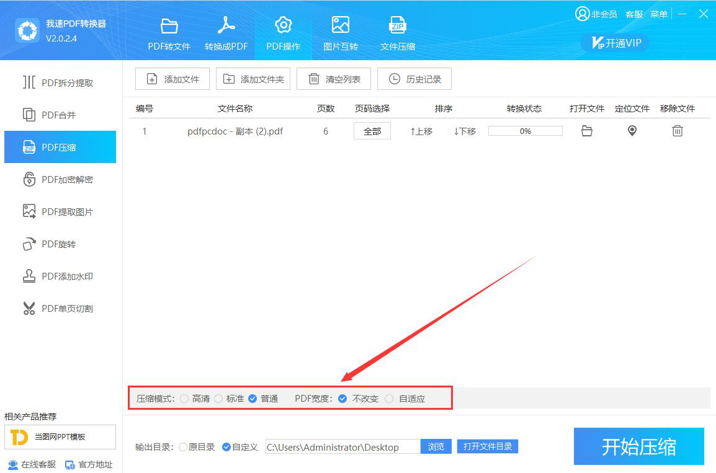Image resolution: width=716 pixels, height=473 pixels.
Task: Click the 开通VIP button
Action: 615,43
